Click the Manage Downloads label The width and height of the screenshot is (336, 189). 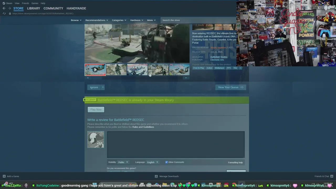169,176
